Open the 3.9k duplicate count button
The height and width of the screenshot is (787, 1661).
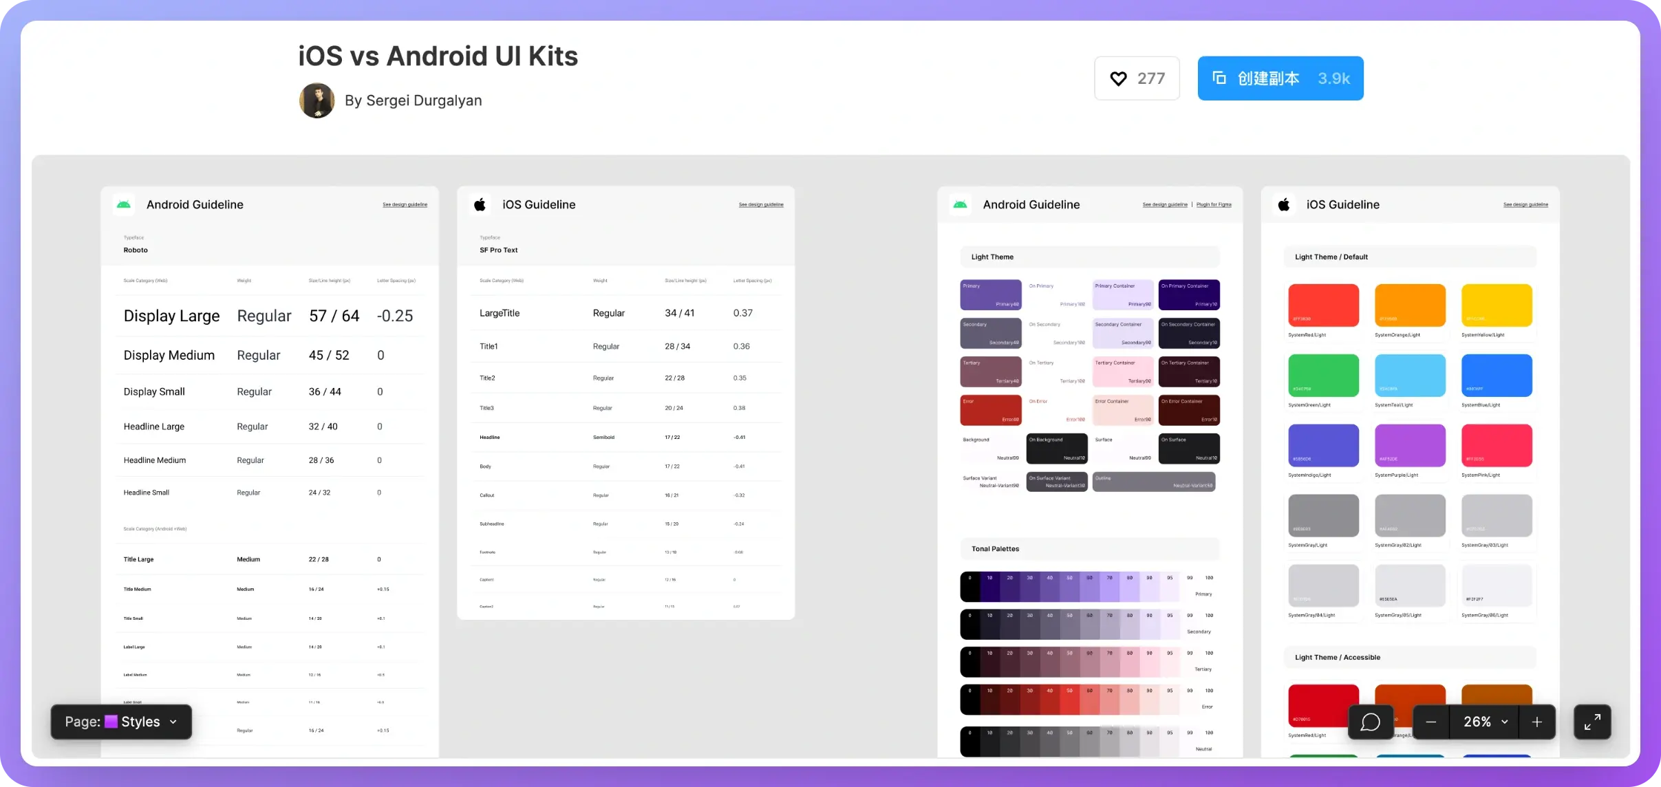click(x=1333, y=78)
